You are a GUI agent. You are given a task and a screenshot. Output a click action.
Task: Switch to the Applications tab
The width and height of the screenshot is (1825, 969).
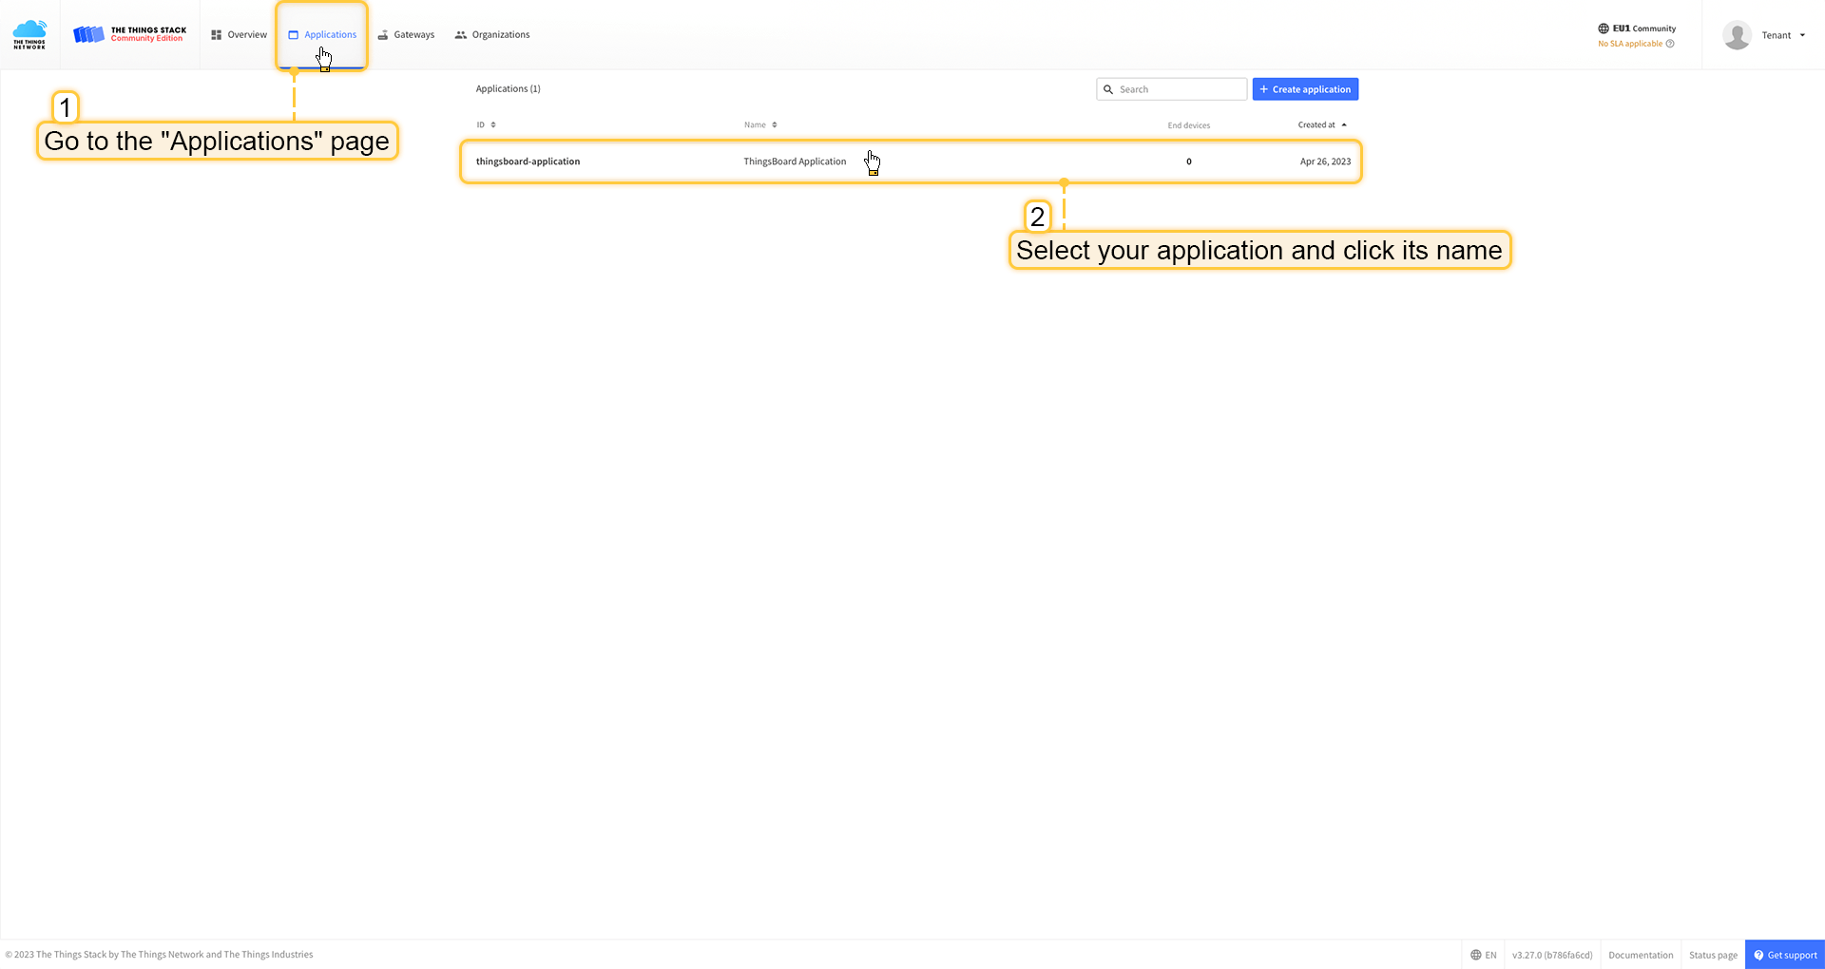(322, 35)
